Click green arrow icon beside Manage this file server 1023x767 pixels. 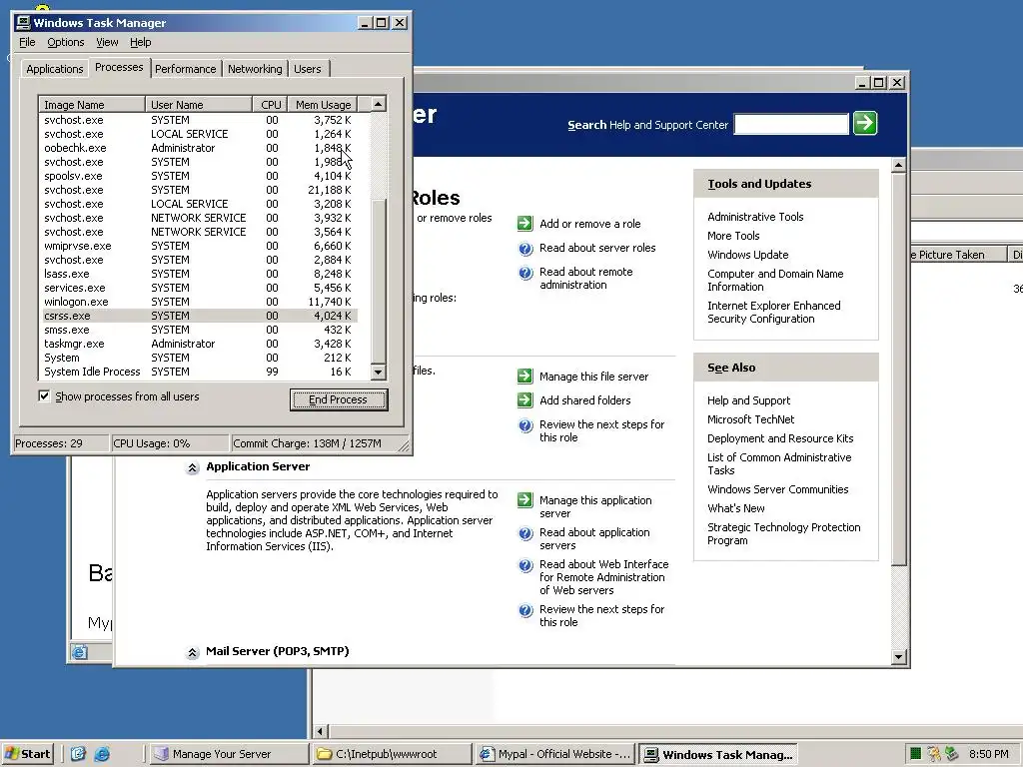[525, 377]
